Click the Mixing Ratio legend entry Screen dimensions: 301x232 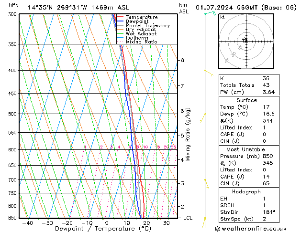(141, 42)
